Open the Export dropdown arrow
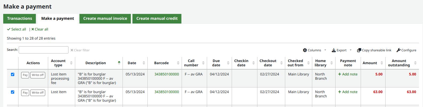This screenshot has width=423, height=107. pyautogui.click(x=350, y=50)
